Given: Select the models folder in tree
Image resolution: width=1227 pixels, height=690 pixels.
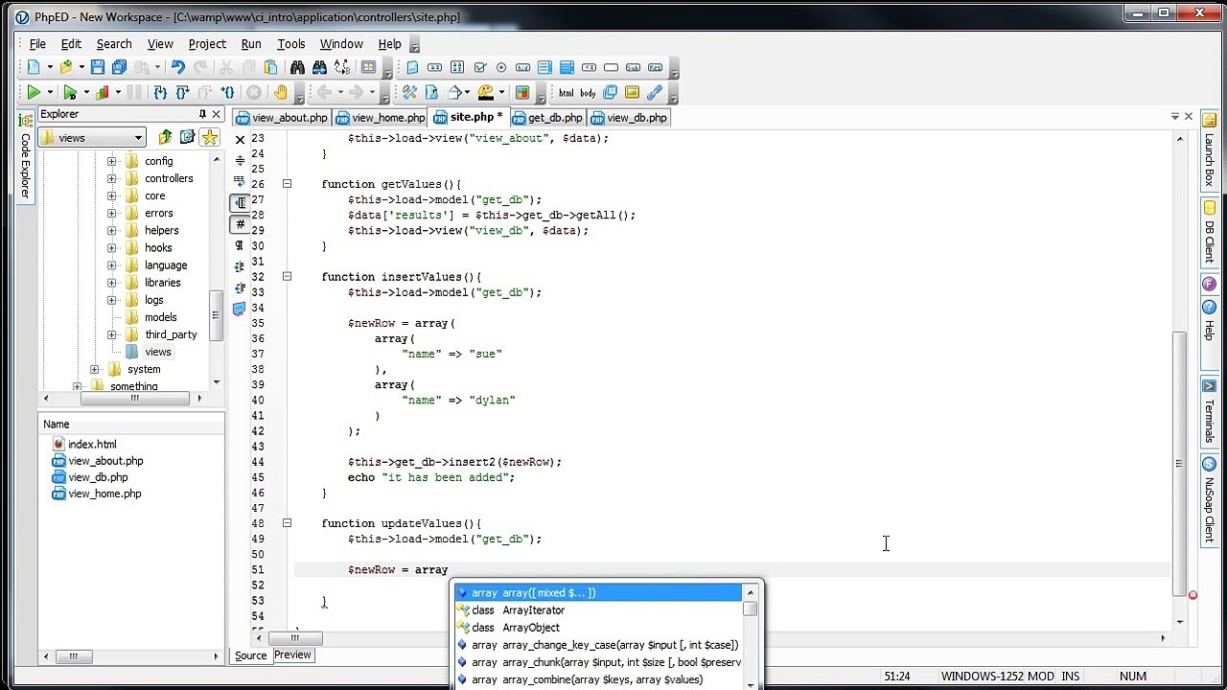Looking at the screenshot, I should (160, 317).
